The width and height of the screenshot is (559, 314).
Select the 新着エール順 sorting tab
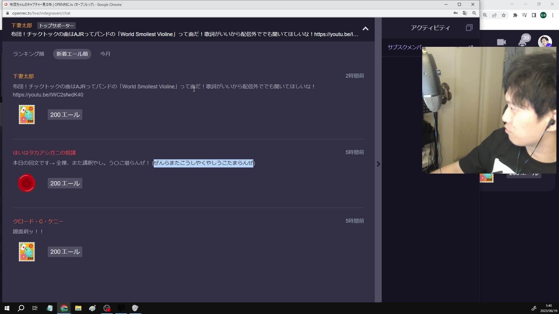[x=72, y=54]
